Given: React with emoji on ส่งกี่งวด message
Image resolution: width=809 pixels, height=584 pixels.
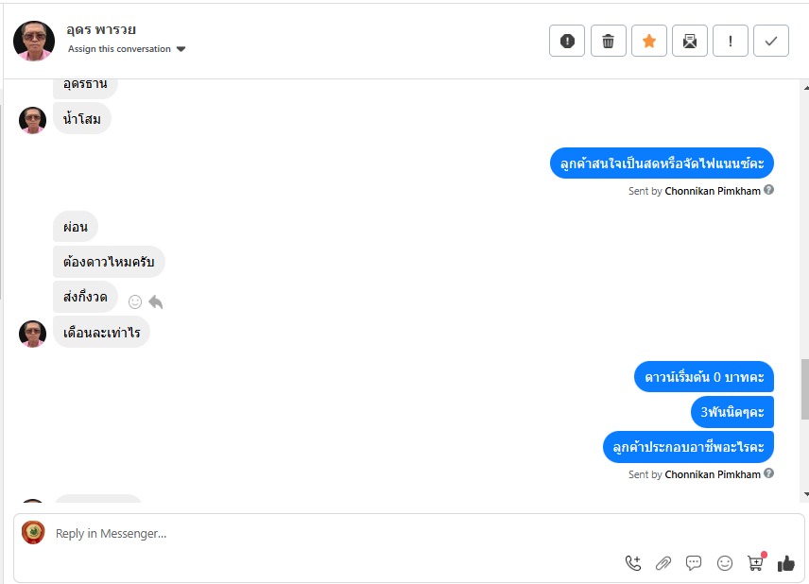Looking at the screenshot, I should point(134,301).
